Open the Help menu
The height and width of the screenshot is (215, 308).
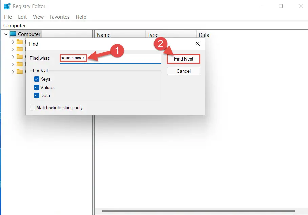(81, 17)
